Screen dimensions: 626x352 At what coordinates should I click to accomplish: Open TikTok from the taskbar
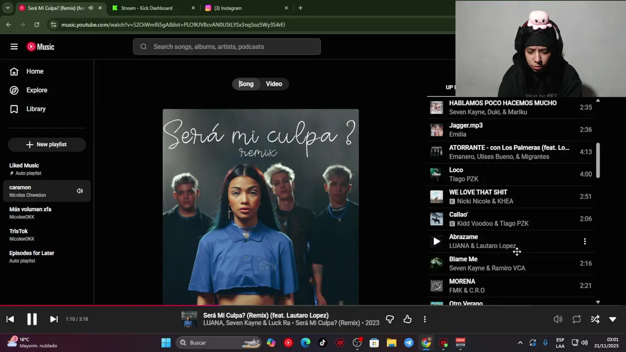(322, 343)
